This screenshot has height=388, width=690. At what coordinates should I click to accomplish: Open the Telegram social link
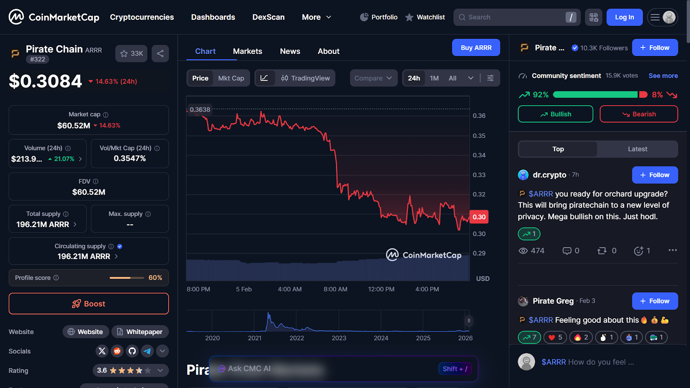pos(147,351)
